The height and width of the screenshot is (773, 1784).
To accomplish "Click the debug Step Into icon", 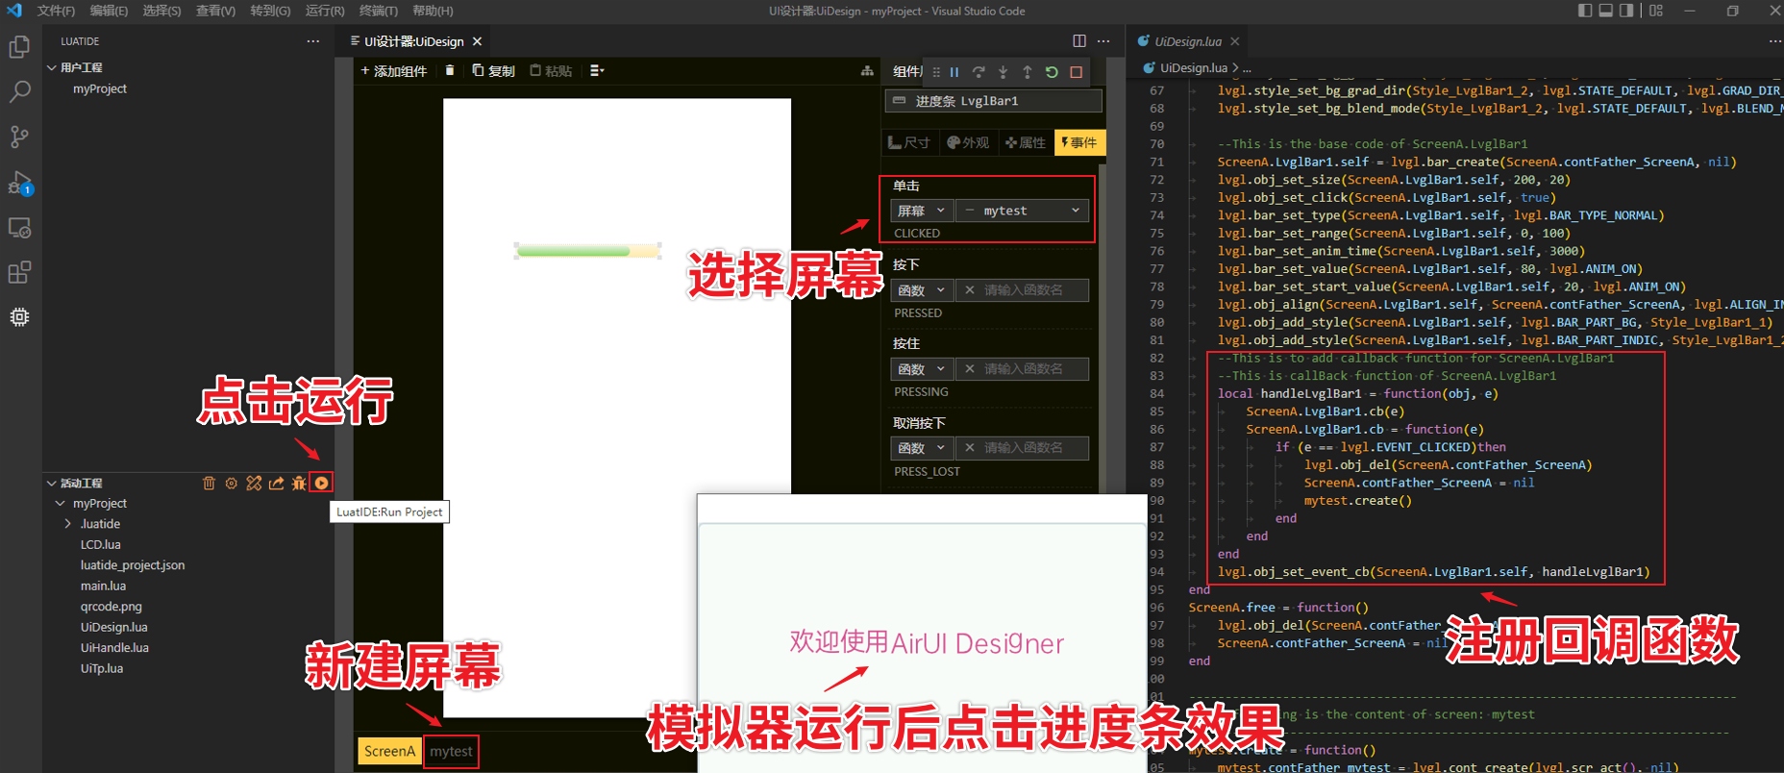I will click(x=1003, y=72).
